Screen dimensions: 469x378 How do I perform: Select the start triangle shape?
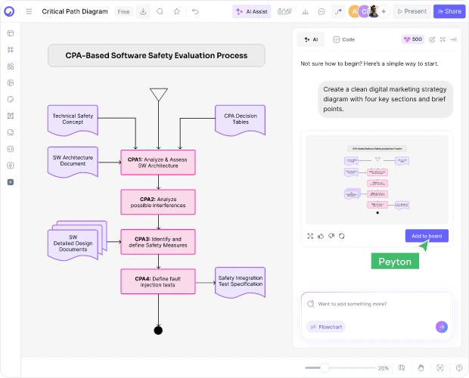159,94
